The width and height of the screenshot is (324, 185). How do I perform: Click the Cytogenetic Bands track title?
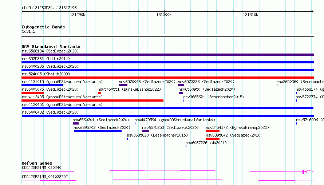[x=43, y=27]
